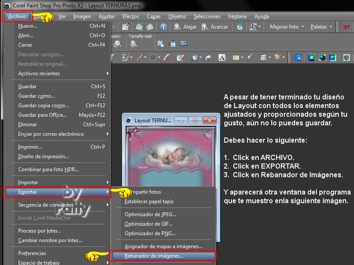The height and width of the screenshot is (265, 354).
Task: Close the Layout TERNURA image window
Action: click(x=209, y=120)
